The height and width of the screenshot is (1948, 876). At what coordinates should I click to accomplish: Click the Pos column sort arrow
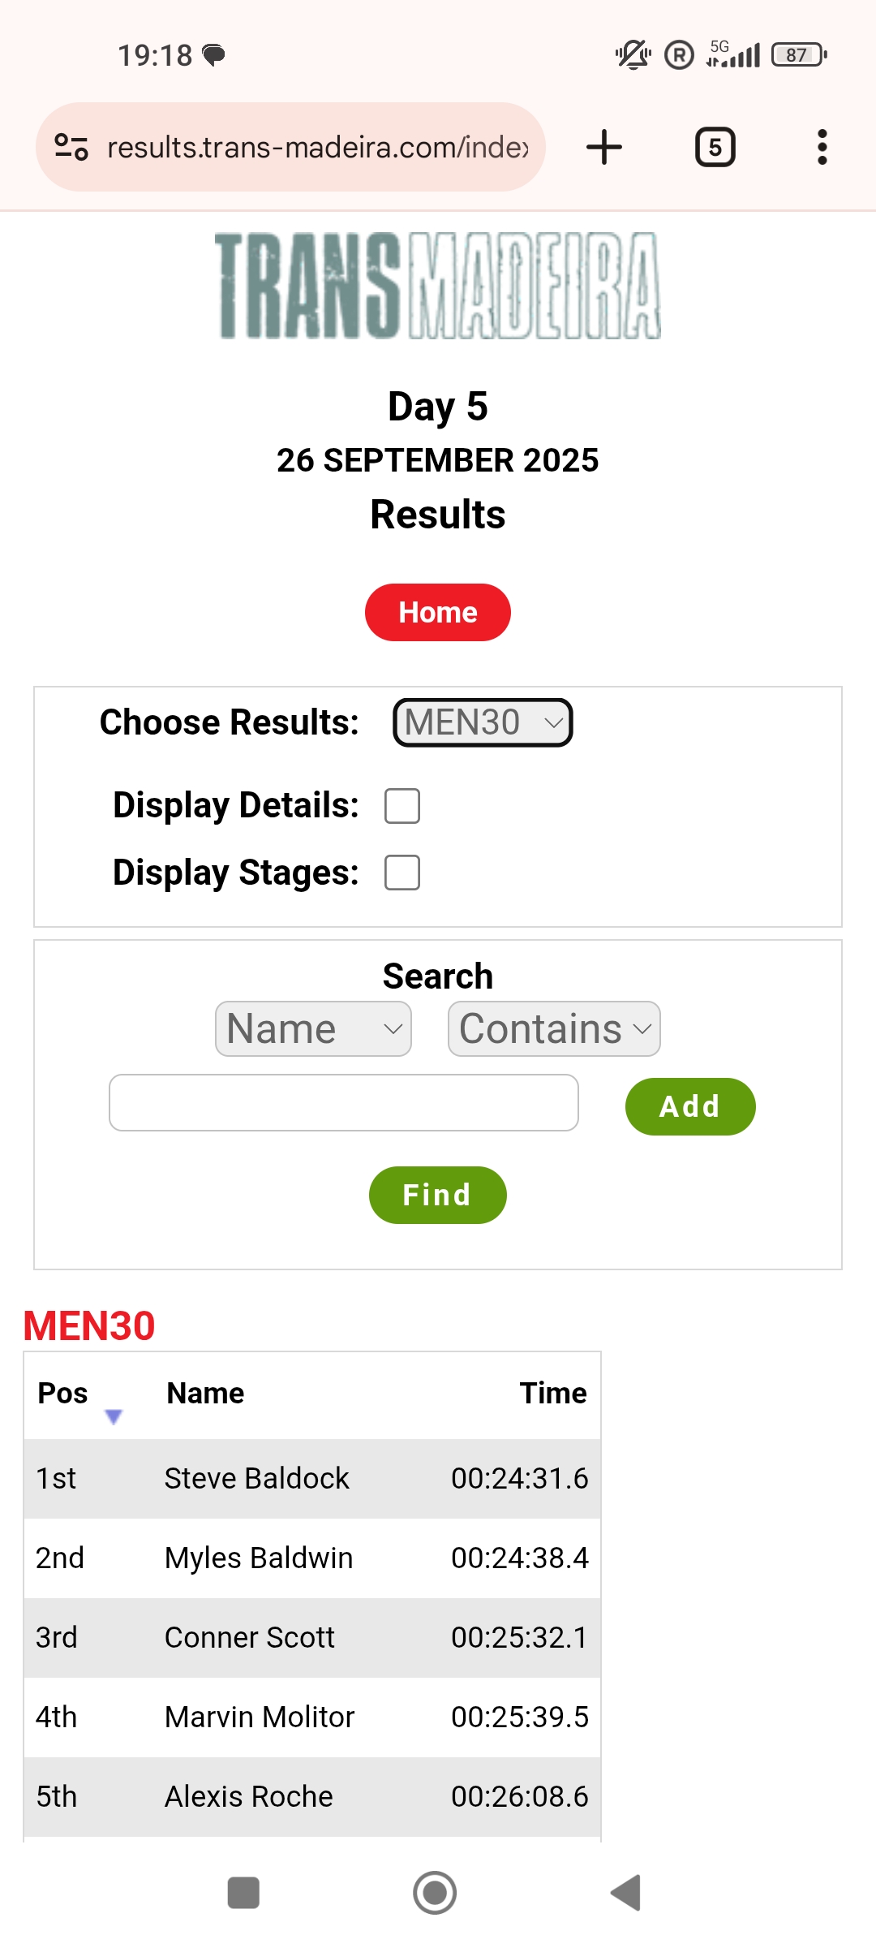(x=114, y=1416)
